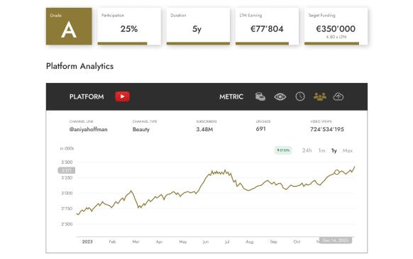Choose the watch time clock metric
The width and height of the screenshot is (413, 259).
click(x=300, y=97)
